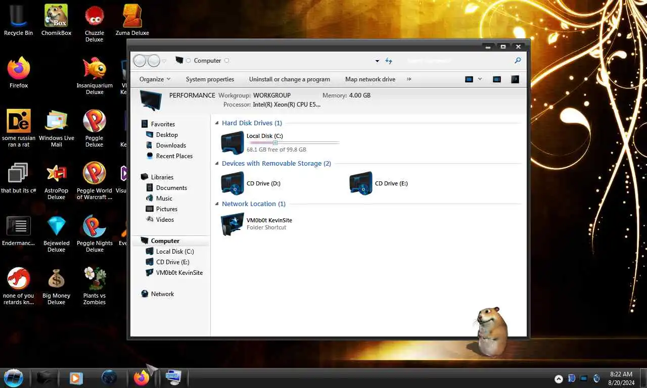Launch Plants vs Zombies desktop icon

click(95, 286)
